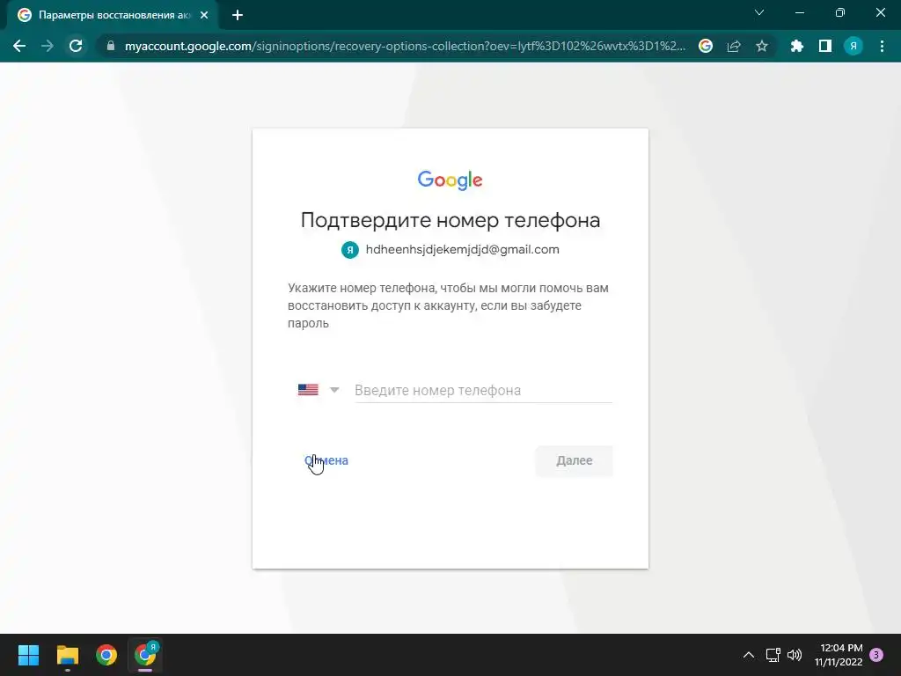Open notification center badge 3
Screen dimensions: 901x676
pyautogui.click(x=876, y=655)
